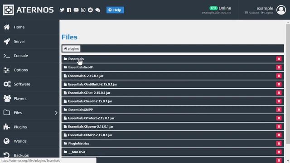
Task: Open Software in the sidebar
Action: click(29, 84)
